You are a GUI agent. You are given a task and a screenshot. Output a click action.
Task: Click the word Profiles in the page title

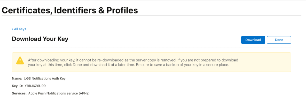pos(122,10)
